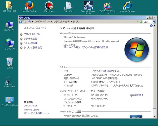Image resolution: width=158 pixels, height=126 pixels.
Task: Click the 16.0 GB RAM value
Action: (x=104, y=78)
